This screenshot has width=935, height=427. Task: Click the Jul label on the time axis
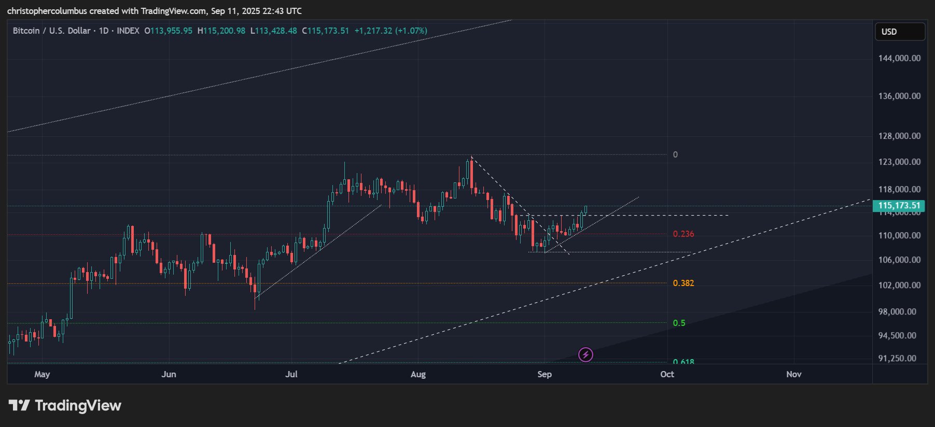(291, 374)
